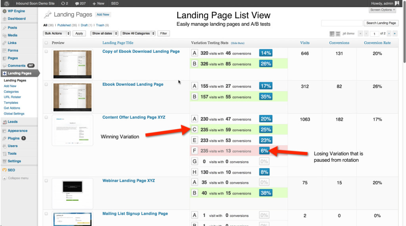The image size is (406, 226).
Task: Open the Templates submenu item
Action: click(x=11, y=103)
